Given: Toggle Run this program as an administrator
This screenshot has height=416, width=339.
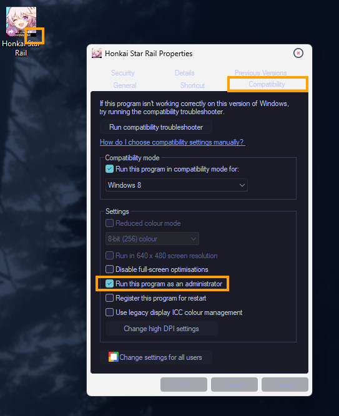Looking at the screenshot, I should [109, 284].
